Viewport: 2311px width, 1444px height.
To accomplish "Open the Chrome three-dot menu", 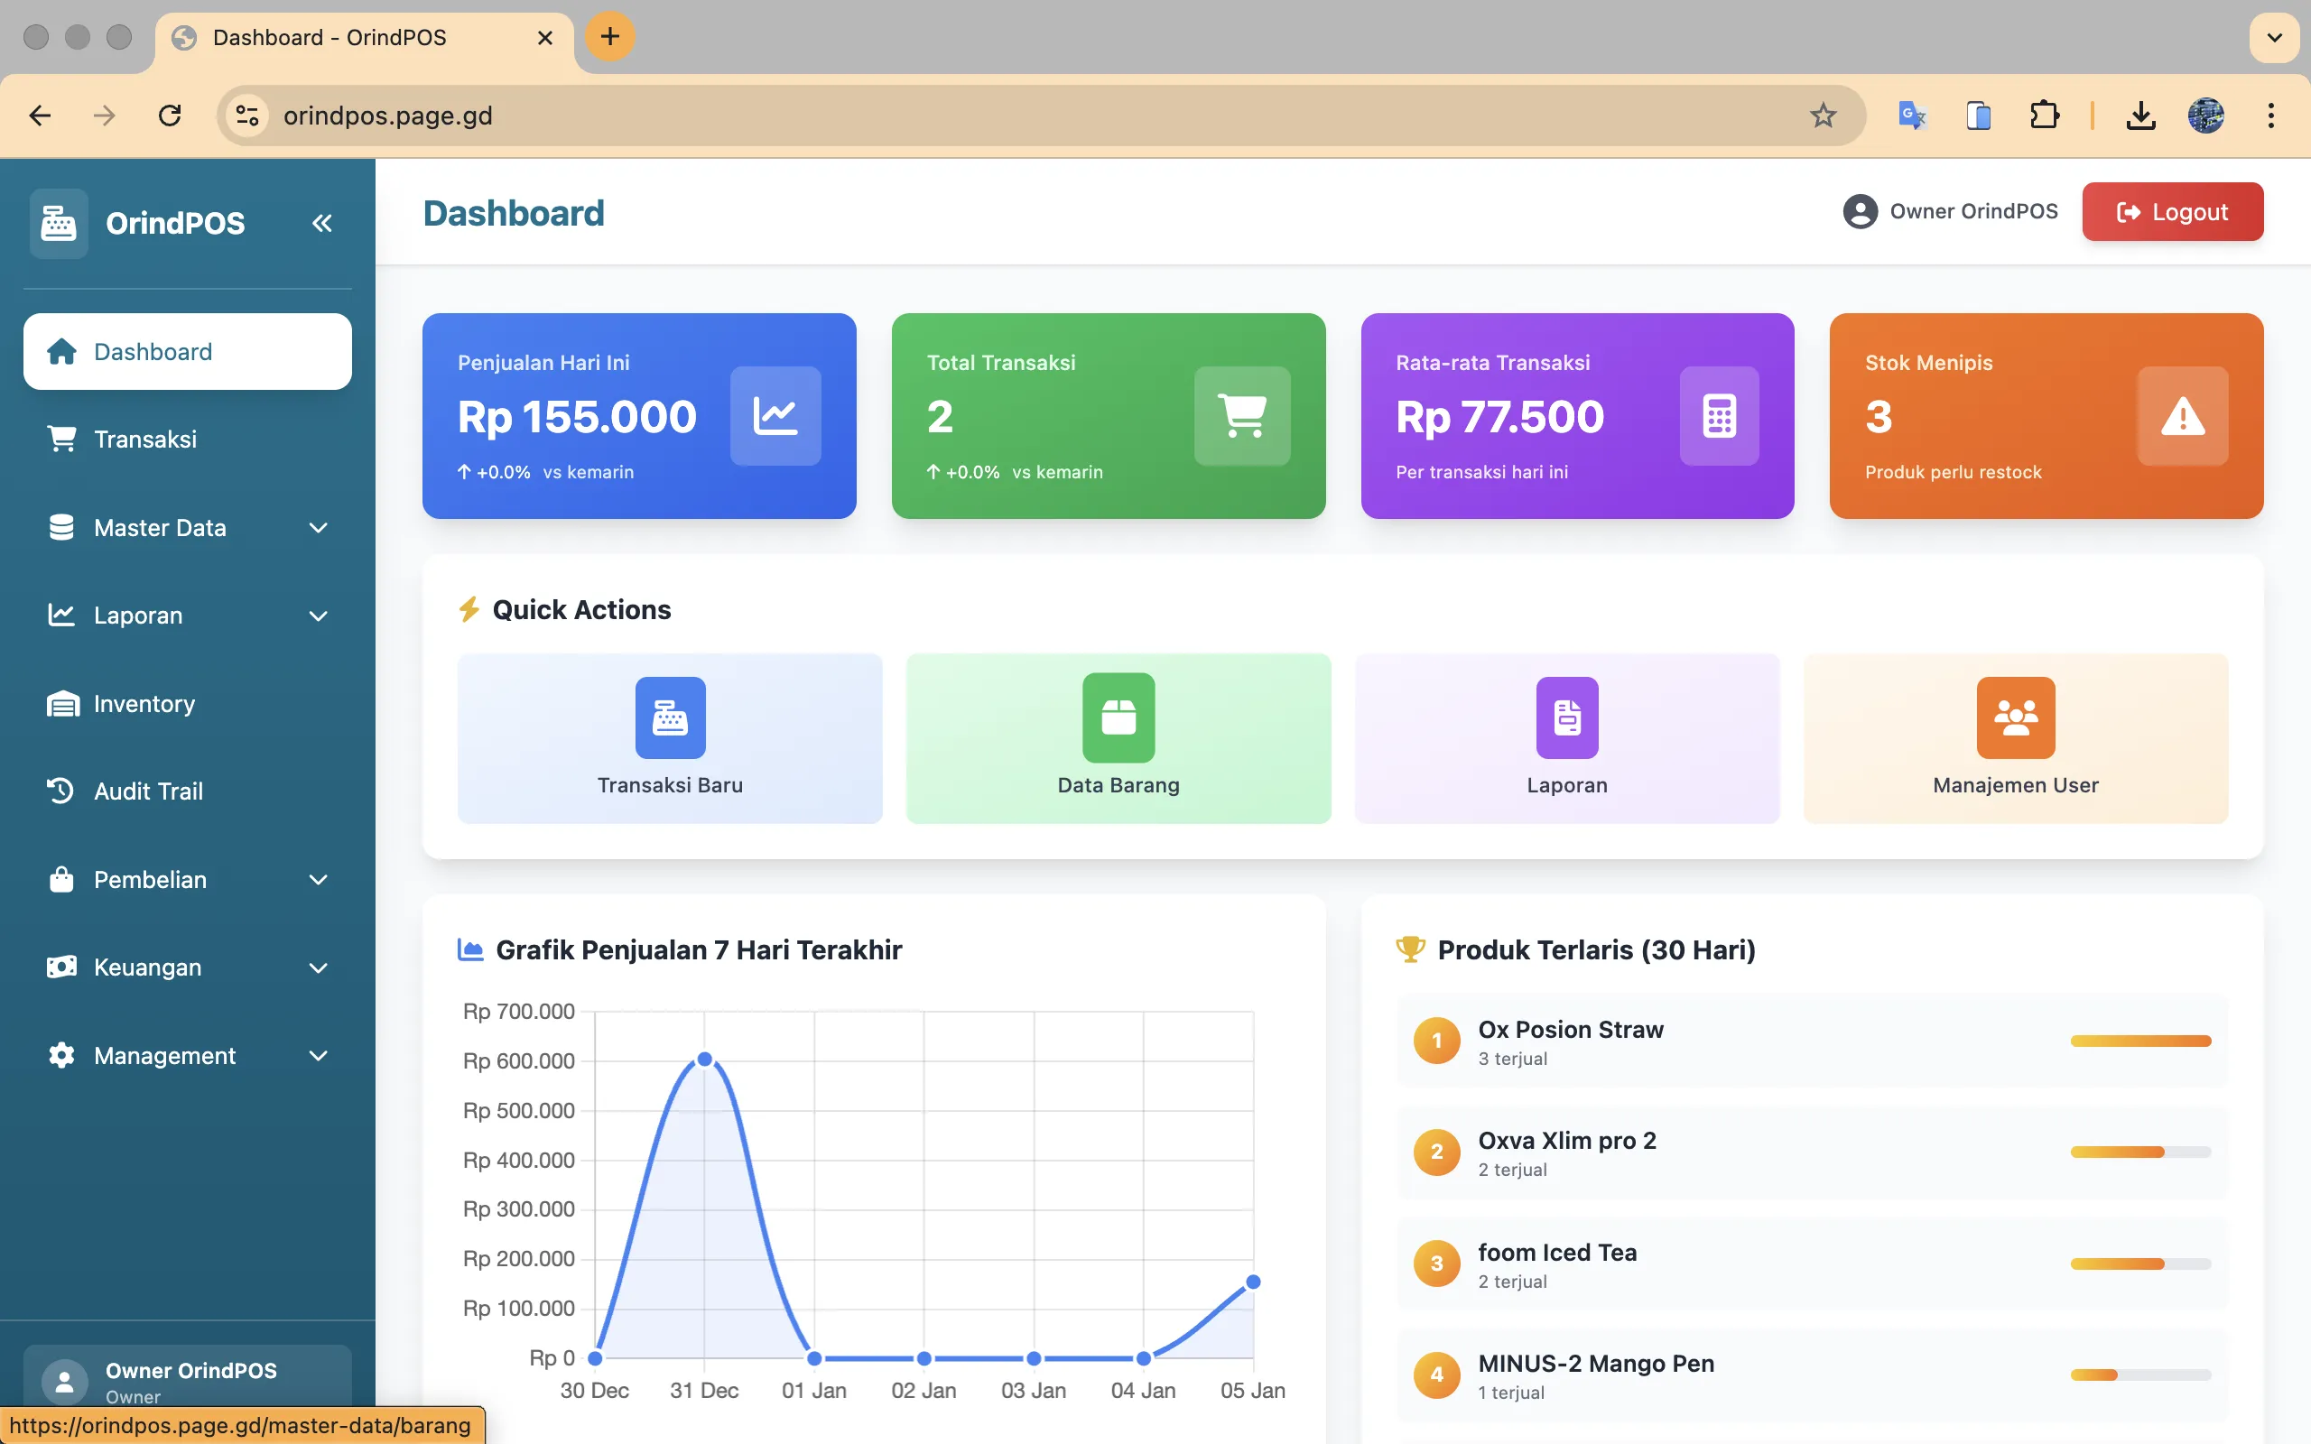I will pyautogui.click(x=2271, y=116).
